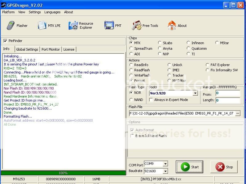Click the About house icon in toolbar
Viewport: 246px width, 184px height.
(x=172, y=25)
